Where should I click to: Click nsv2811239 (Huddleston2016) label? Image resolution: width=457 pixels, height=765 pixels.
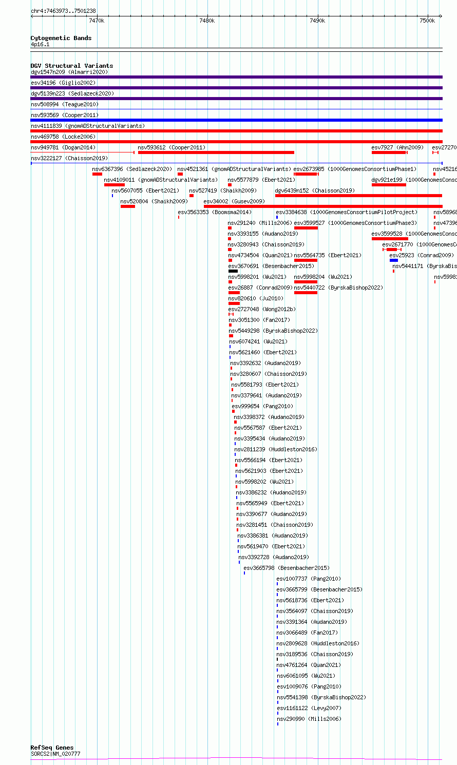click(276, 449)
